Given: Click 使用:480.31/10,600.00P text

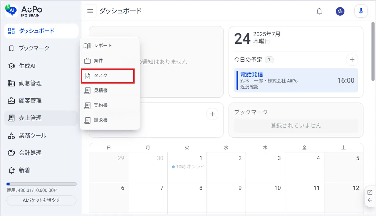Looking at the screenshot, I should (x=31, y=190).
